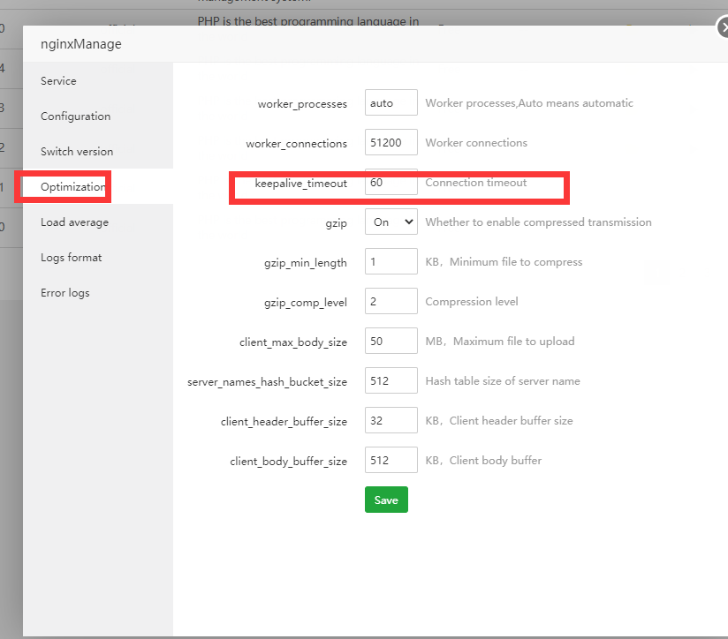Focus the worker_processes input field

(x=391, y=103)
